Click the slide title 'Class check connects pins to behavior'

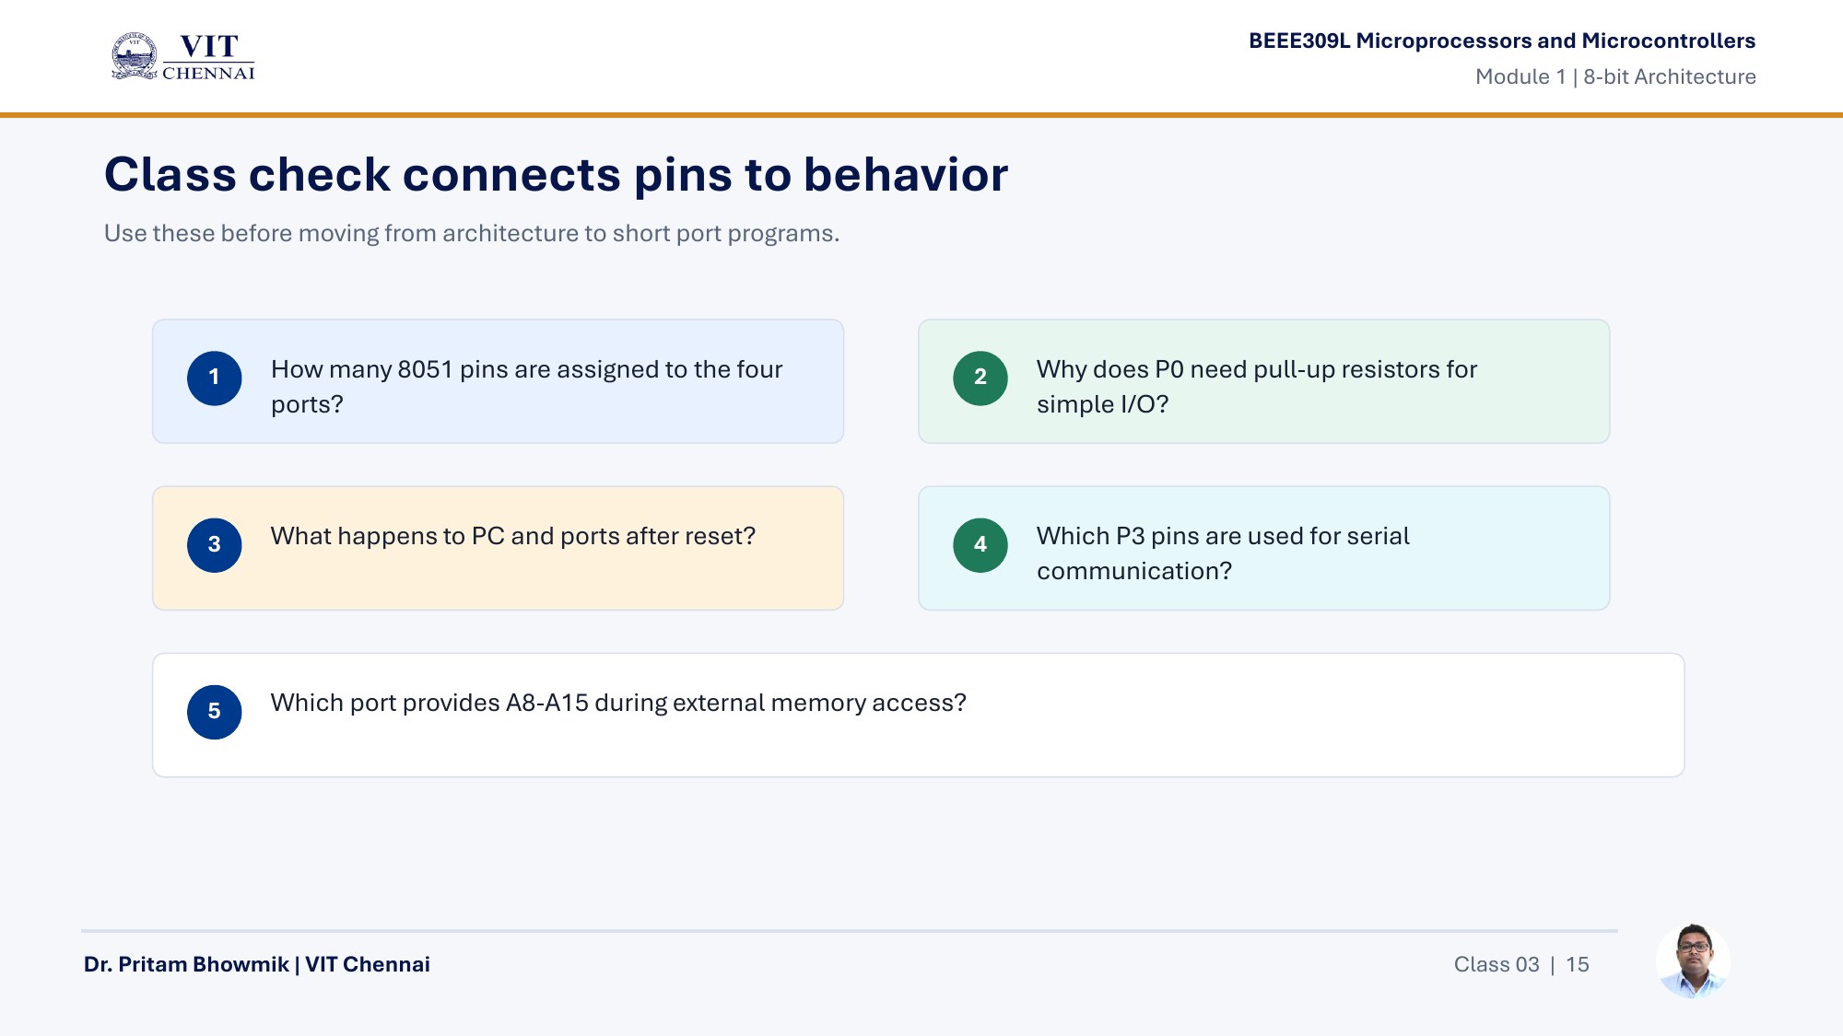(556, 174)
